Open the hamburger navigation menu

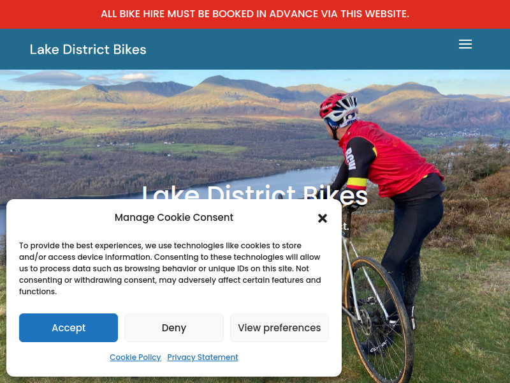tap(465, 44)
